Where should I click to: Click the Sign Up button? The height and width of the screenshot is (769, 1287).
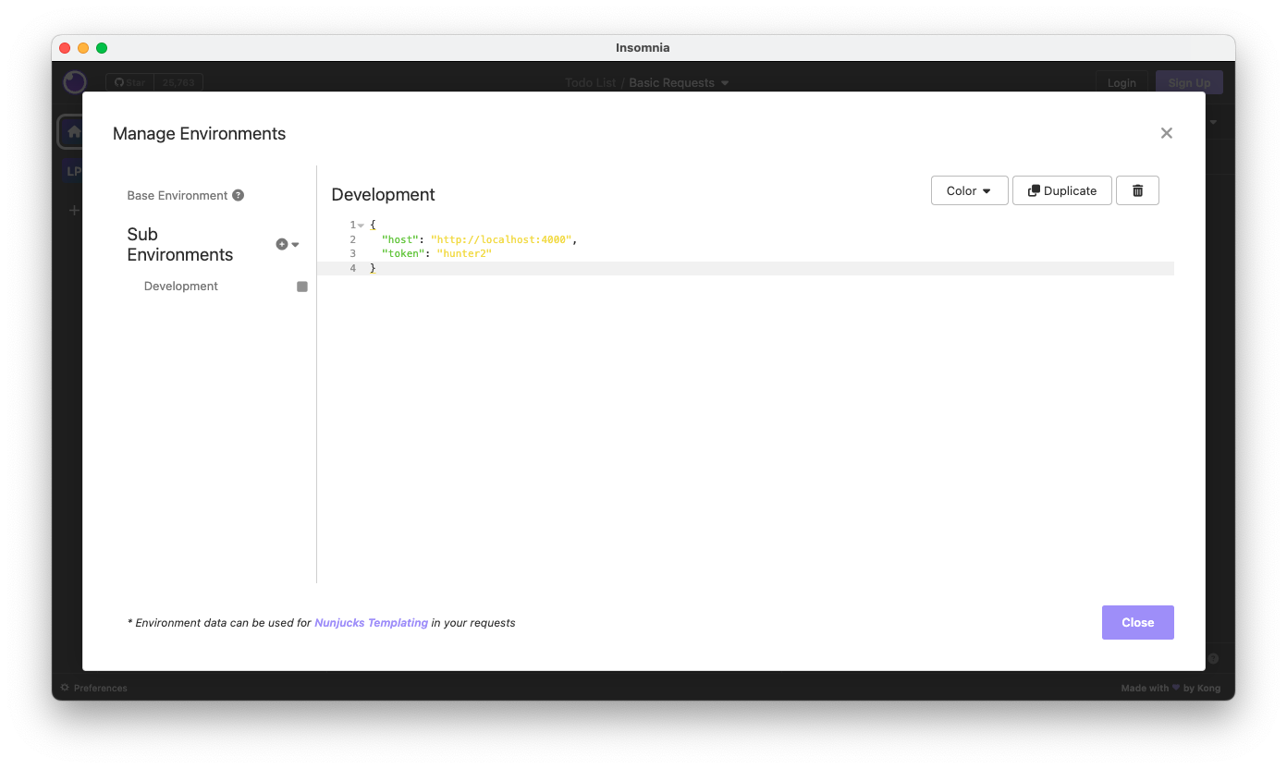(1189, 82)
